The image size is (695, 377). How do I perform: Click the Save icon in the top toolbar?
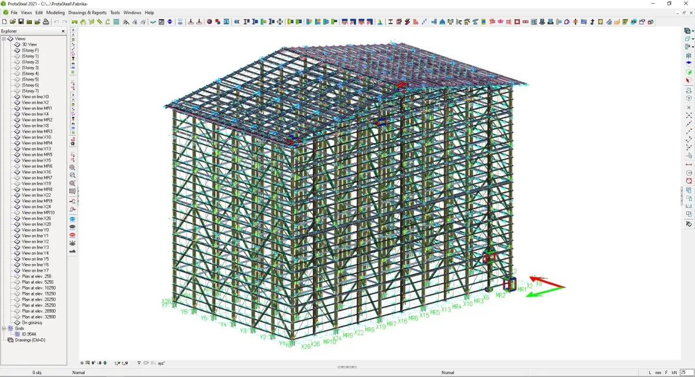[21, 21]
